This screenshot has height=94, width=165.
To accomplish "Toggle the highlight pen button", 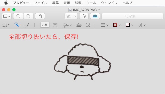I will [69, 16].
